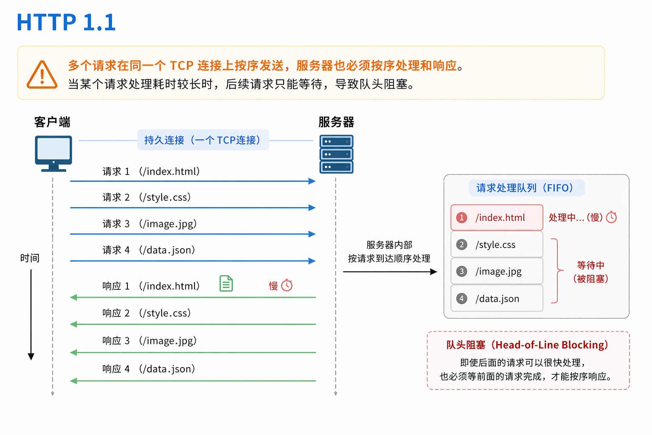Screen dimensions: 652x435
Task: Select the /data.json queue item
Action: coord(497,298)
